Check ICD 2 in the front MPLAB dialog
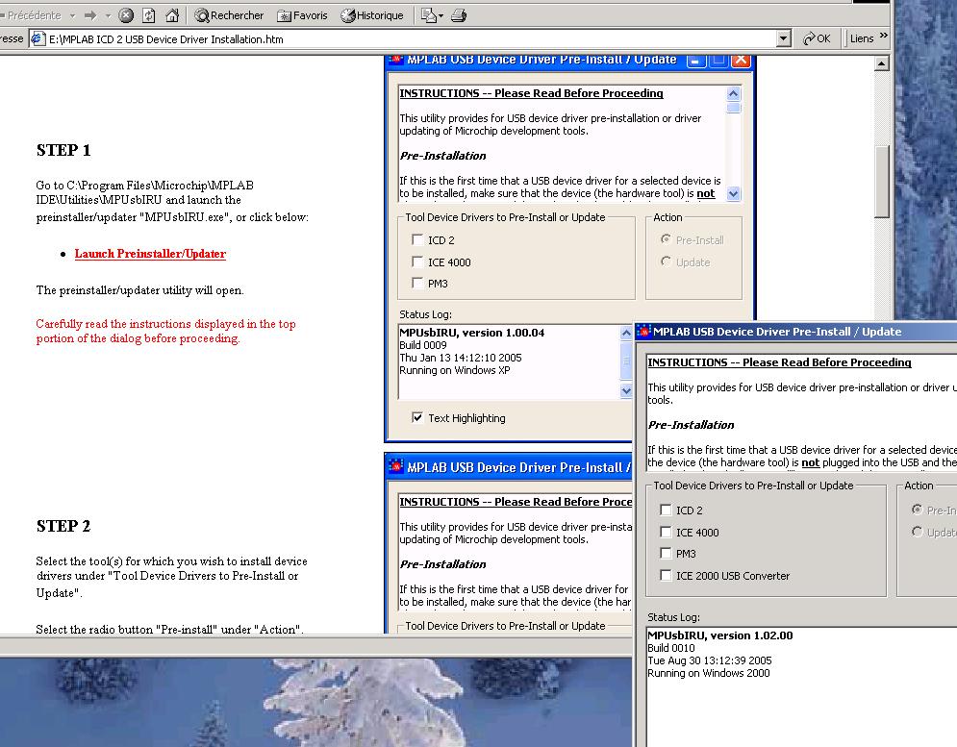Image resolution: width=957 pixels, height=747 pixels. point(666,510)
